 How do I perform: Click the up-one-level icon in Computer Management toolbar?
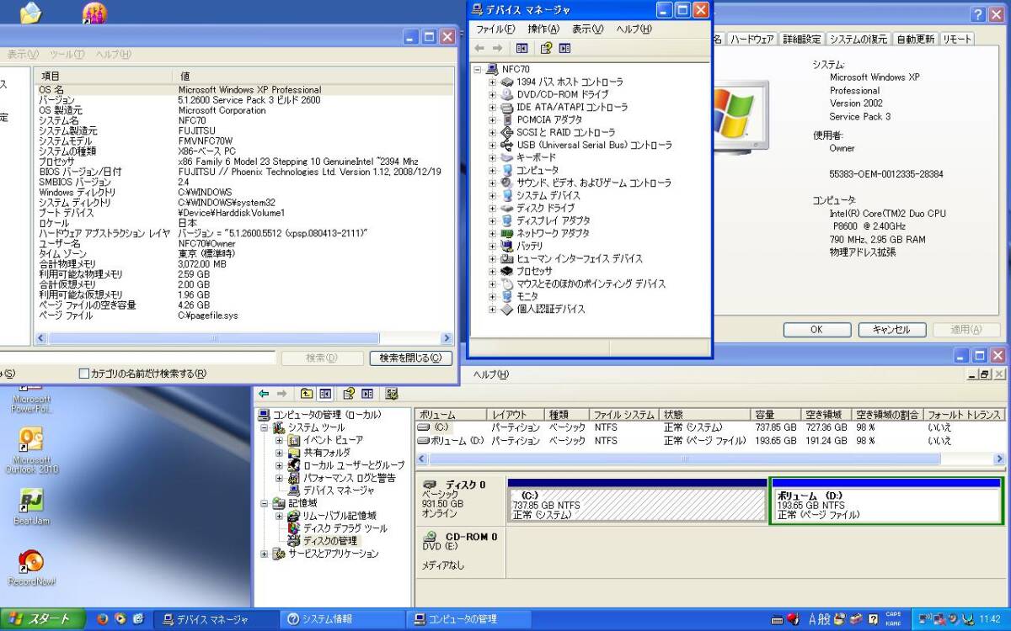coord(306,394)
